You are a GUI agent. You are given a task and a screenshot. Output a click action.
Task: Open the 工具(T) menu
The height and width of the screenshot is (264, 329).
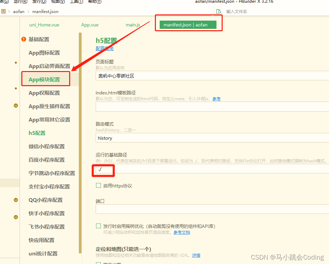tap(76, 1)
